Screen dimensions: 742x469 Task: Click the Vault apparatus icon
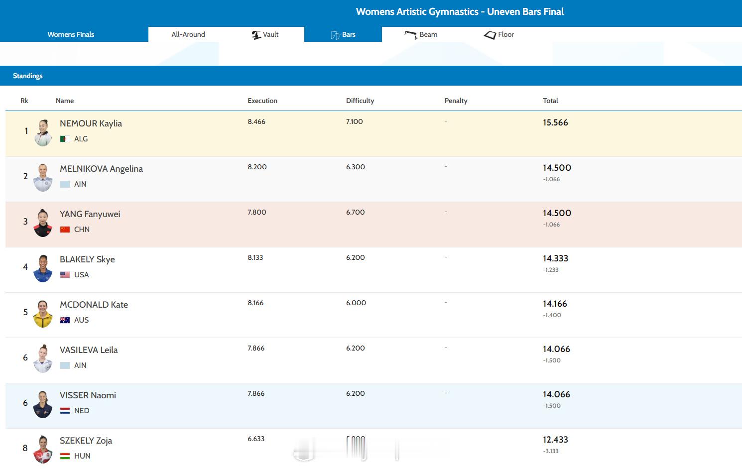coord(256,35)
